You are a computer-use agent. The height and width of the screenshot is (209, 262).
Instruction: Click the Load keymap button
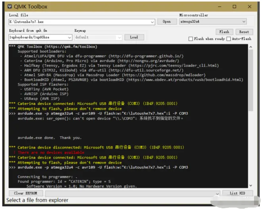click(x=134, y=37)
